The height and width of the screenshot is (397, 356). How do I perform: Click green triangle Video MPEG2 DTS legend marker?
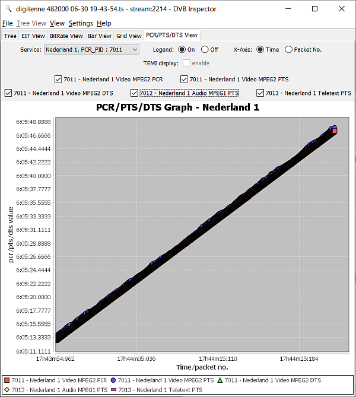220,380
